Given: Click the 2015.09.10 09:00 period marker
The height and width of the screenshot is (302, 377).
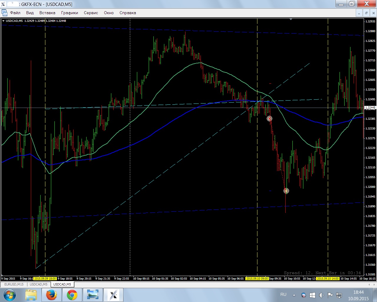Looking at the screenshot, I should [x=257, y=278].
